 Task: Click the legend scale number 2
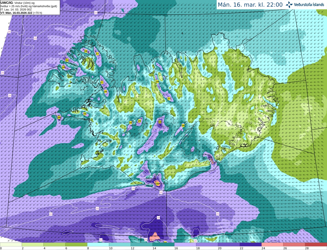point(23,248)
